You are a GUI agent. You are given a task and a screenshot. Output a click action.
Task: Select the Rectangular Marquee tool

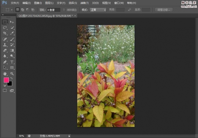pyautogui.click(x=5, y=22)
